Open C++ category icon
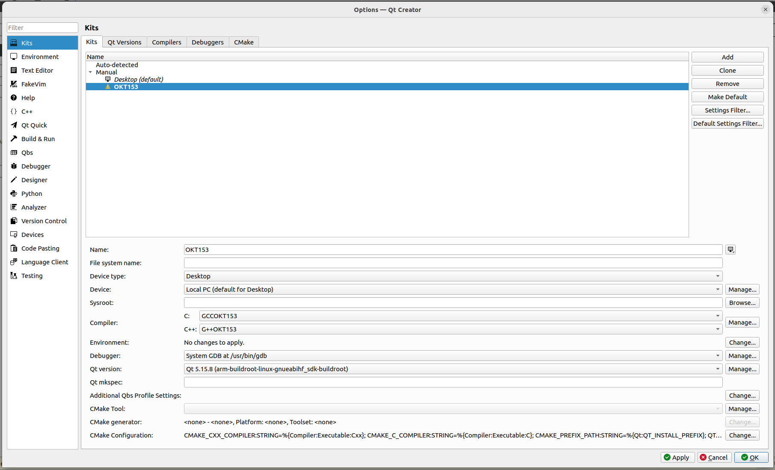The height and width of the screenshot is (470, 775). click(x=14, y=111)
